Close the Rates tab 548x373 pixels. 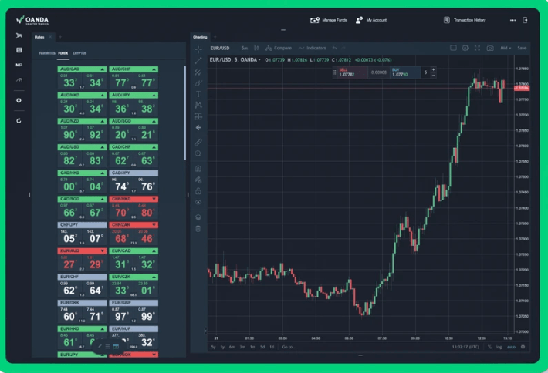[50, 37]
